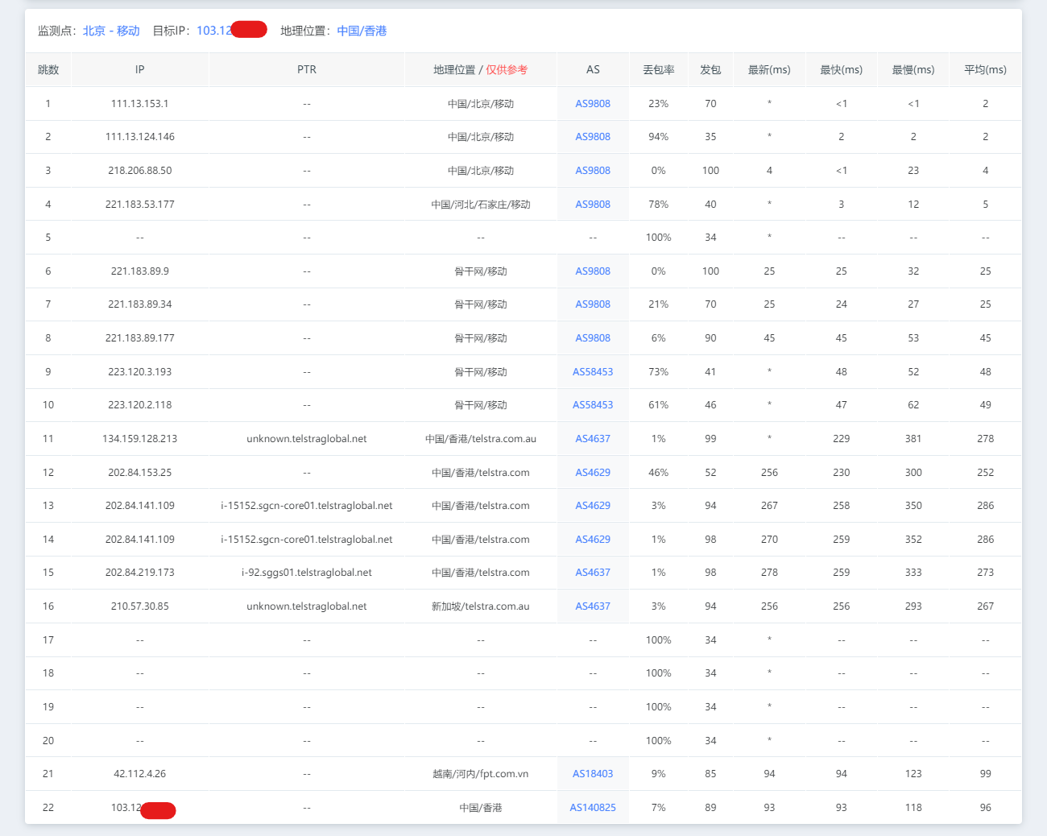Click the location 越南/河内/fpt.com.vn

481,774
